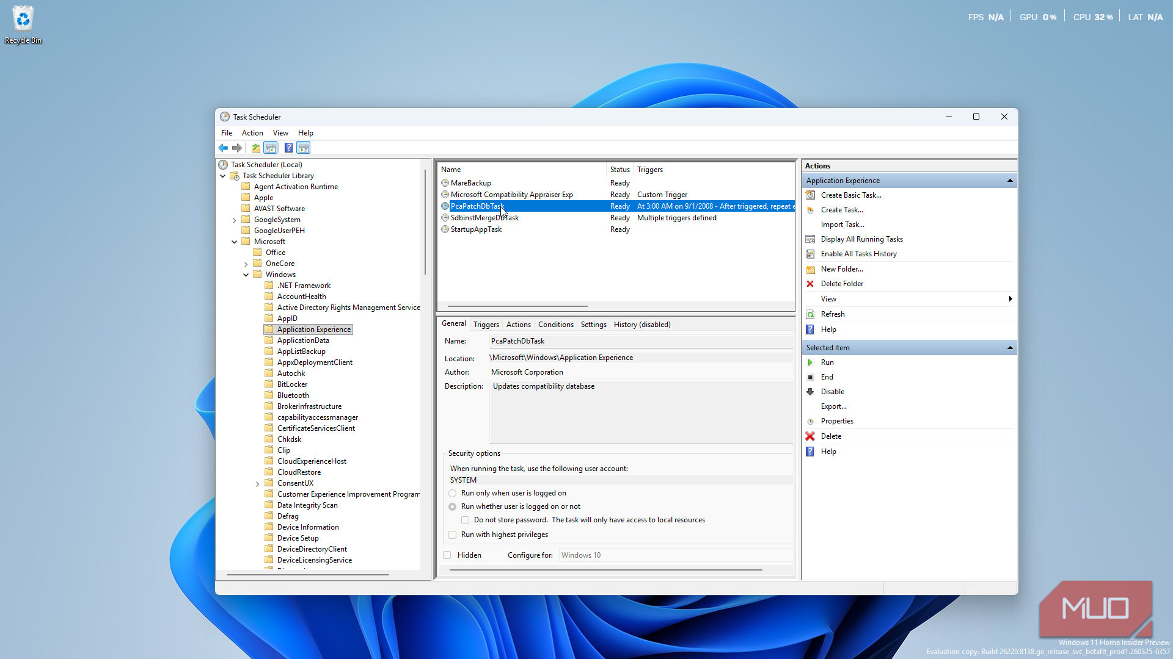This screenshot has height=659, width=1173.
Task: Expand the ConsentUX folder
Action: 258,483
